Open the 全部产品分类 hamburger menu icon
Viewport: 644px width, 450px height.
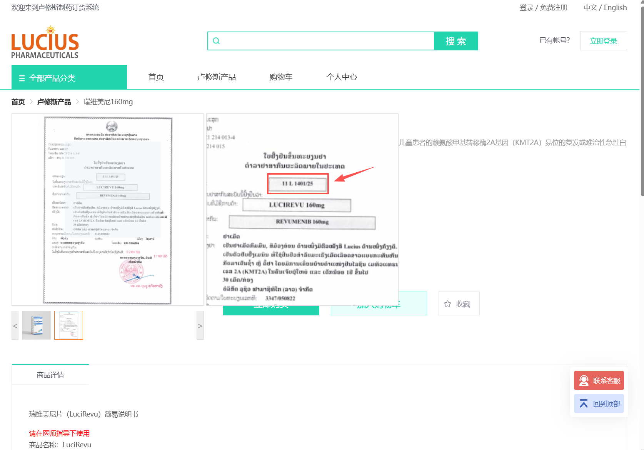22,78
